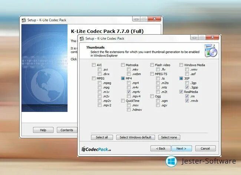Open Contents in the back setup window
This screenshot has height=175, width=241.
(x=67, y=130)
